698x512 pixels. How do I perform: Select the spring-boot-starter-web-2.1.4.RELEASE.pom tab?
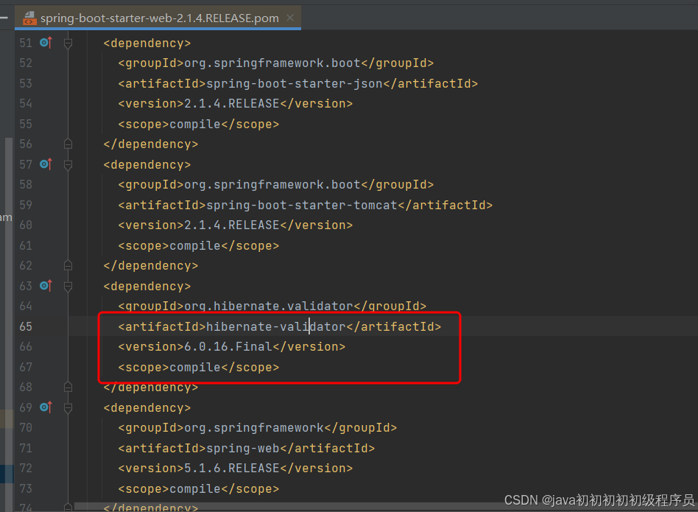(158, 18)
